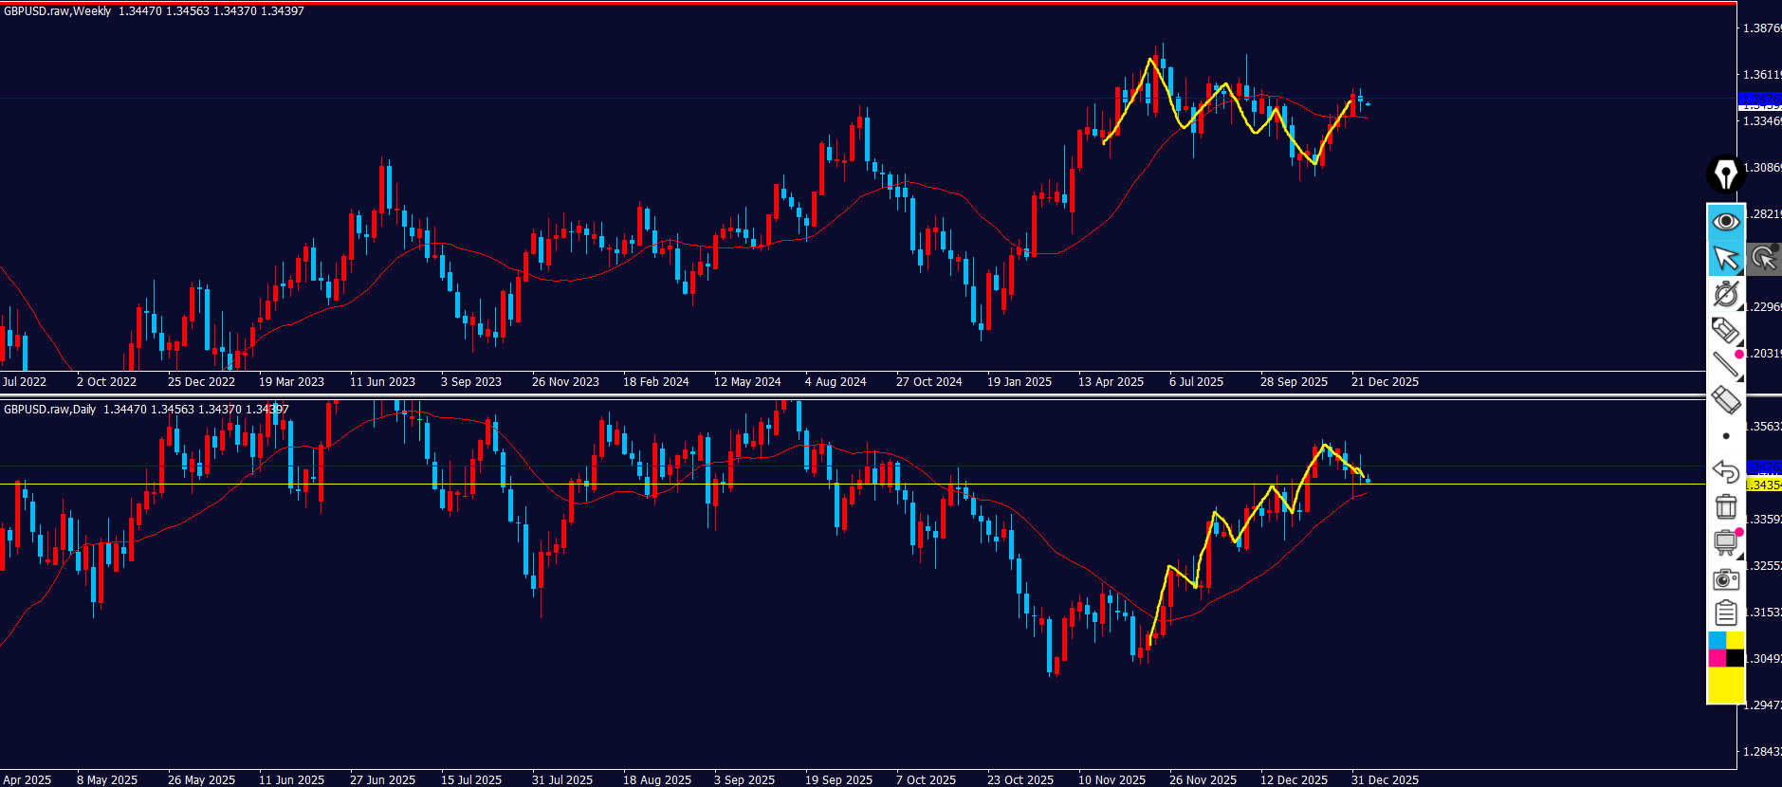
Task: Select the straight line drawing tool
Action: tap(1725, 365)
